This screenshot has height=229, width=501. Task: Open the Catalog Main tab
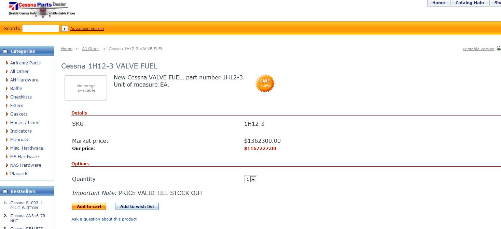470,3
